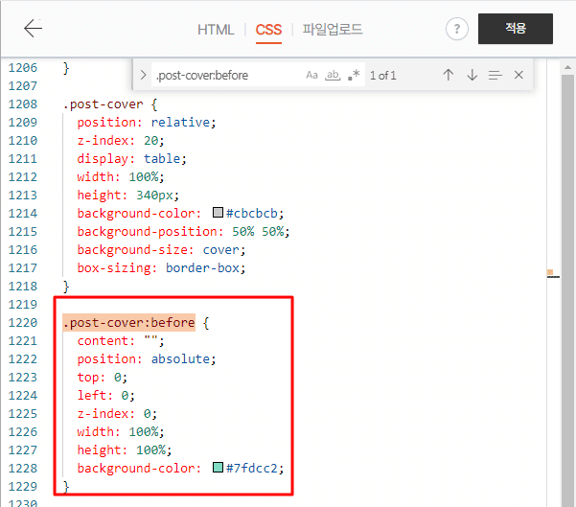Screen dimensions: 576x507
Task: Click the '#7fdcc2' hex value text
Action: tap(252, 469)
